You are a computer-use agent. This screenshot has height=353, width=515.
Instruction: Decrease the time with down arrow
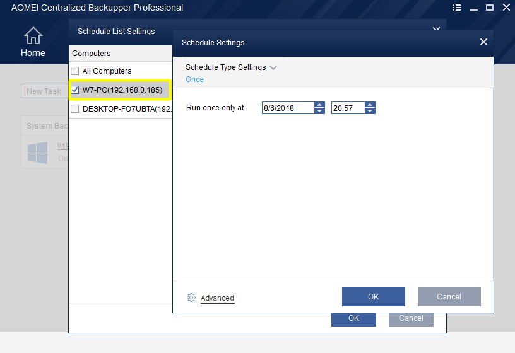370,111
